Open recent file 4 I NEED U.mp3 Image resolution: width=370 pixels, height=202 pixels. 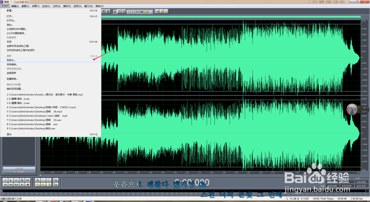click(x=50, y=107)
